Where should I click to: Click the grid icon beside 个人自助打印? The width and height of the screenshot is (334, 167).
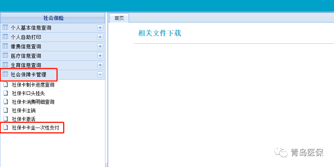pos(5,37)
